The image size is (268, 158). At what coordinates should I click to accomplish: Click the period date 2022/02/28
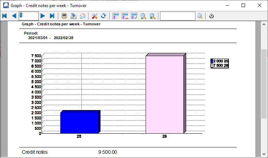(x=63, y=38)
